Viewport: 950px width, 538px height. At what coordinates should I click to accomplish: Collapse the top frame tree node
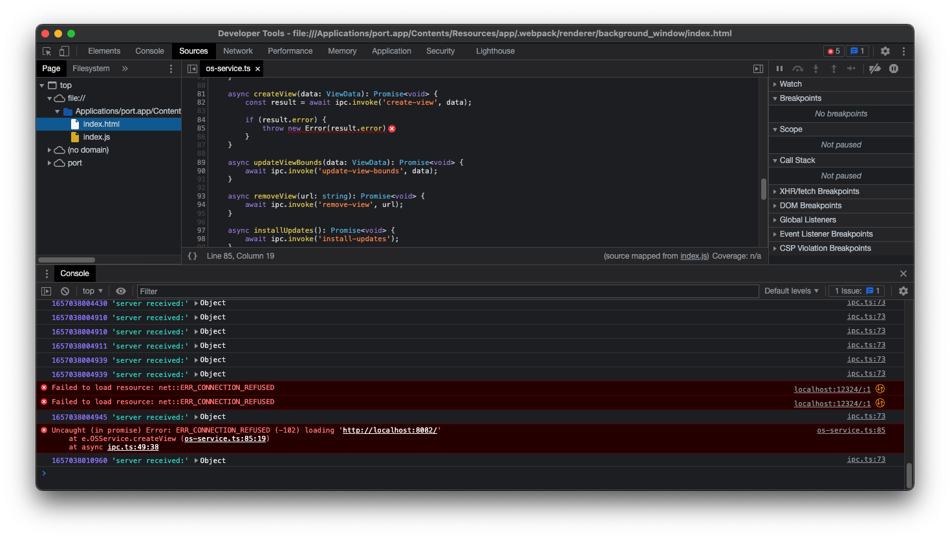tap(42, 85)
